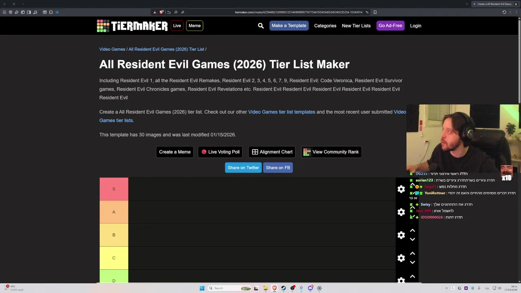Open the music note toolbar icon
The image size is (521, 293).
point(35,12)
